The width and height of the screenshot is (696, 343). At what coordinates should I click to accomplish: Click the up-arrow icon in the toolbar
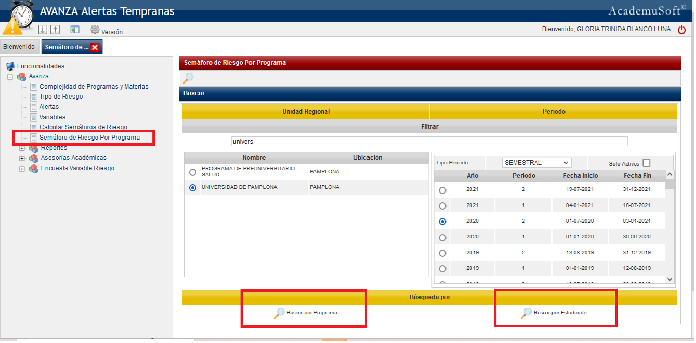pos(55,30)
